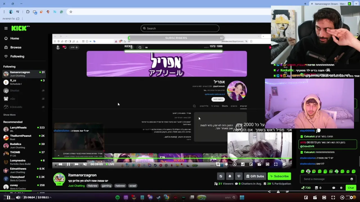Rewind the Kick stream player
Screen dimensions: 360x202
[x=60, y=164]
